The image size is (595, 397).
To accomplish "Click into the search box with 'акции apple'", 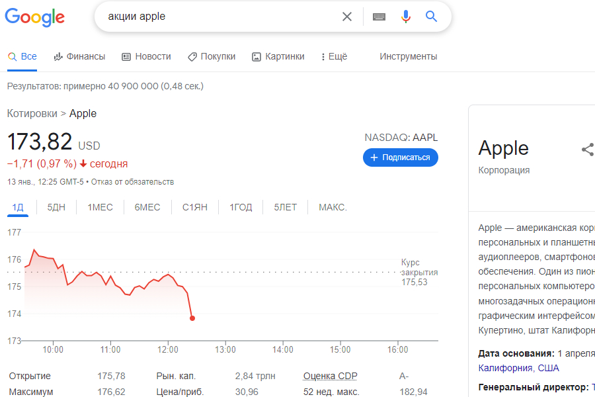I will [x=218, y=17].
